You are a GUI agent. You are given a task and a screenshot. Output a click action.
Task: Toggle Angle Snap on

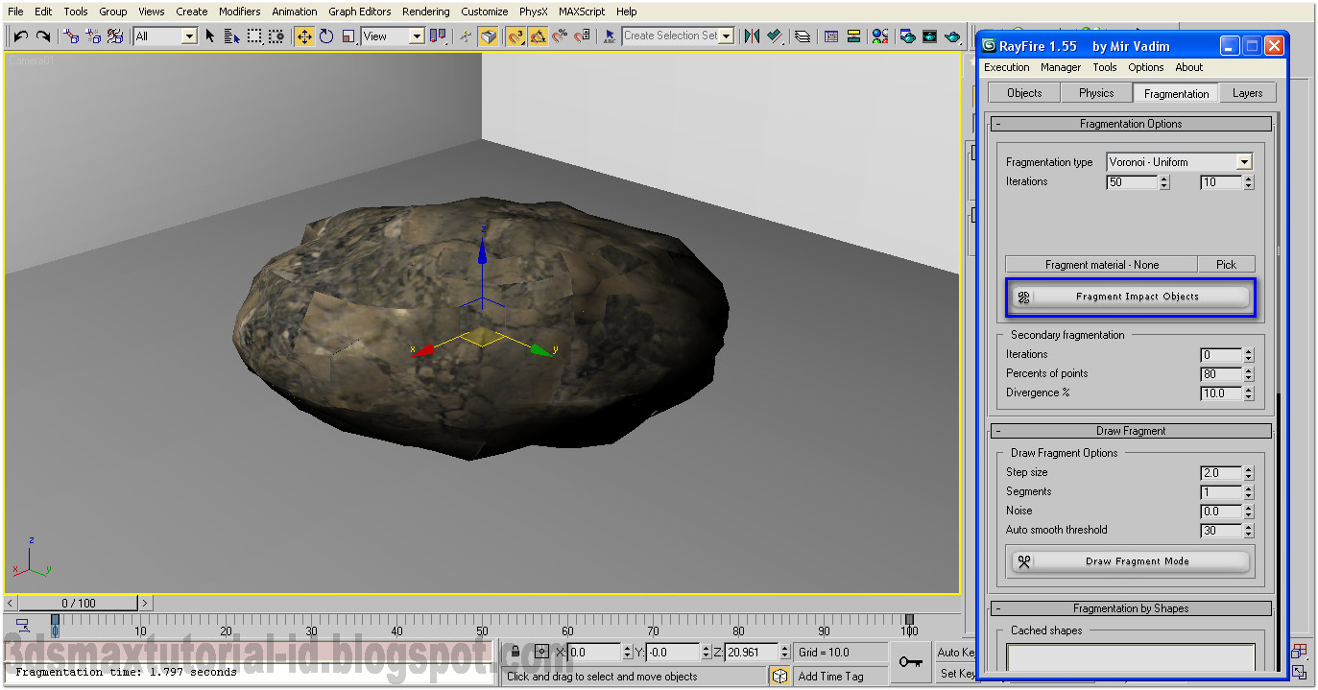[537, 35]
